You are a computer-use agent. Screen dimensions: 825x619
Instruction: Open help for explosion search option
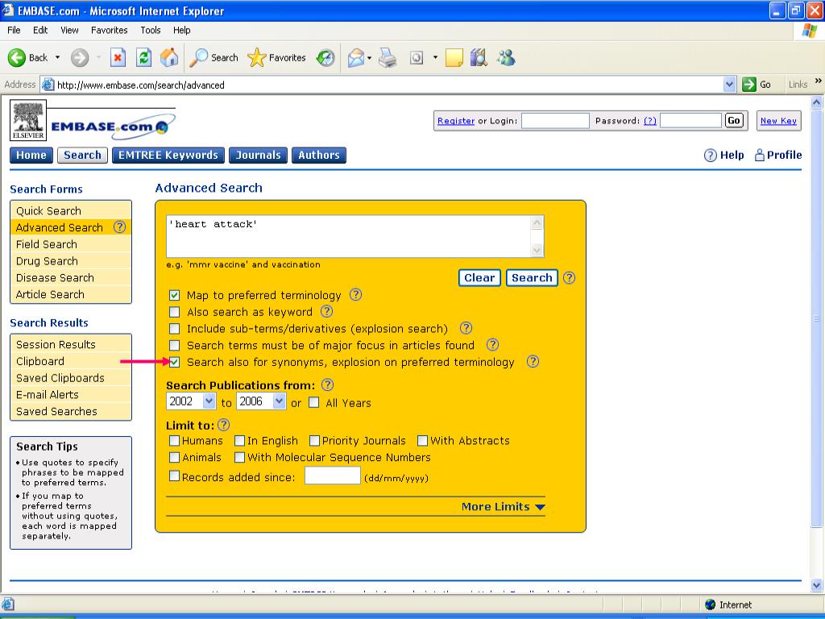point(466,328)
